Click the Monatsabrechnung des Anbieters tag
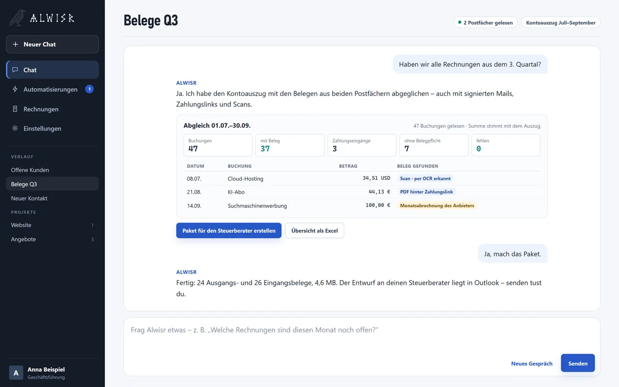Viewport: 619px width, 387px height. 437,206
